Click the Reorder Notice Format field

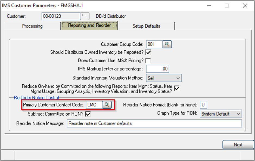[x=203, y=105]
